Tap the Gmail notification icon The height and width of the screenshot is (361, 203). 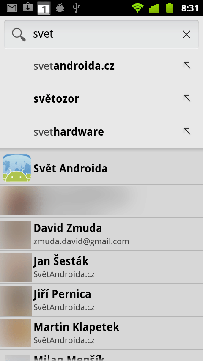(x=12, y=8)
